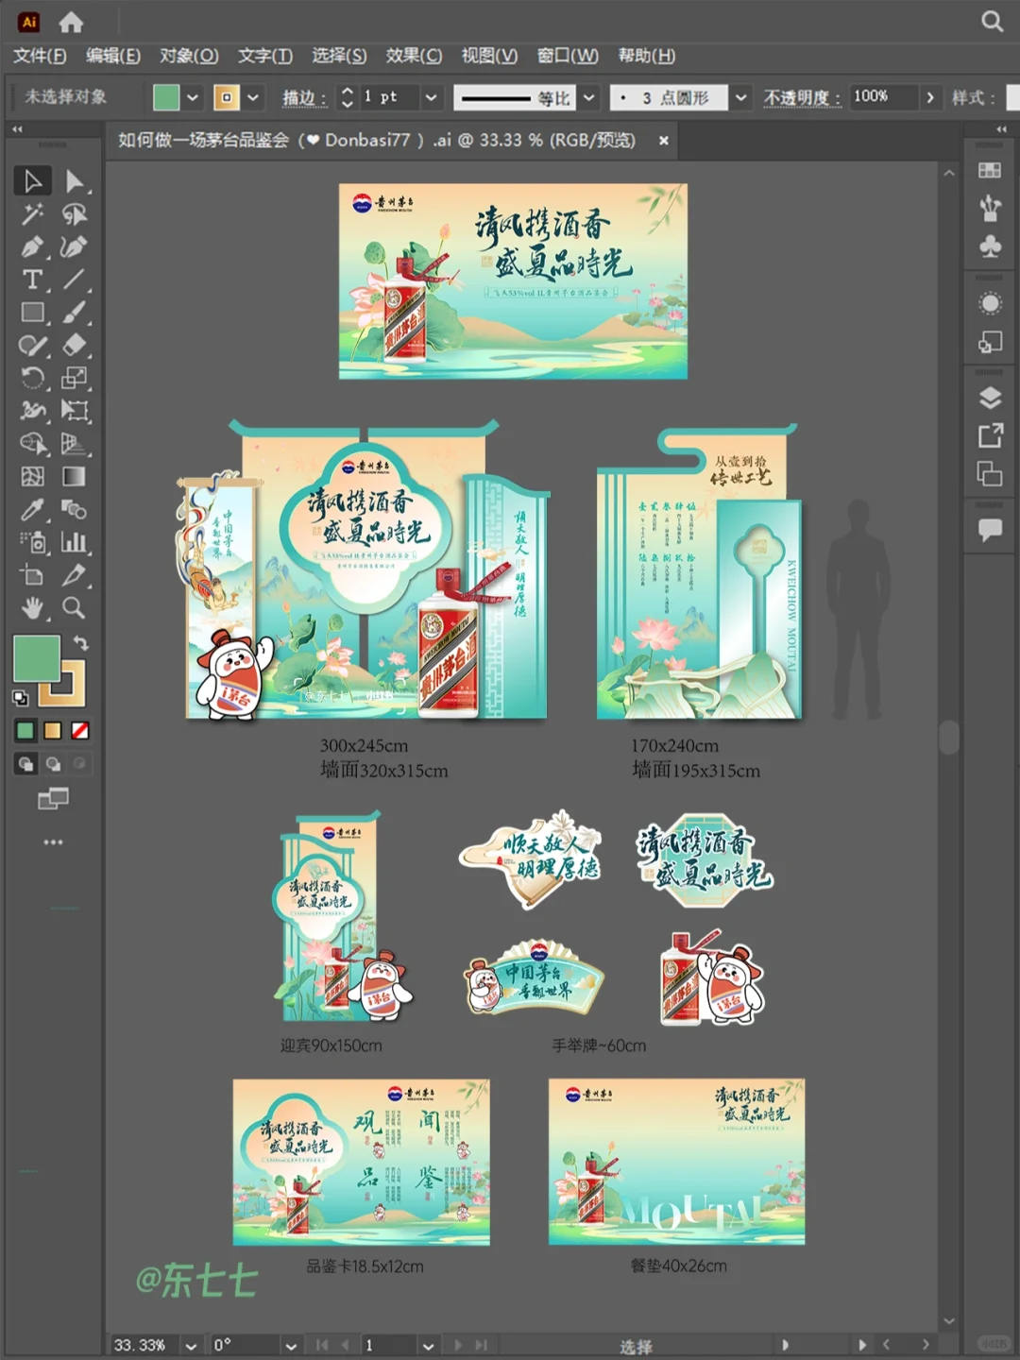Image resolution: width=1020 pixels, height=1360 pixels.
Task: Reset to default fill and stroke
Action: click(21, 699)
